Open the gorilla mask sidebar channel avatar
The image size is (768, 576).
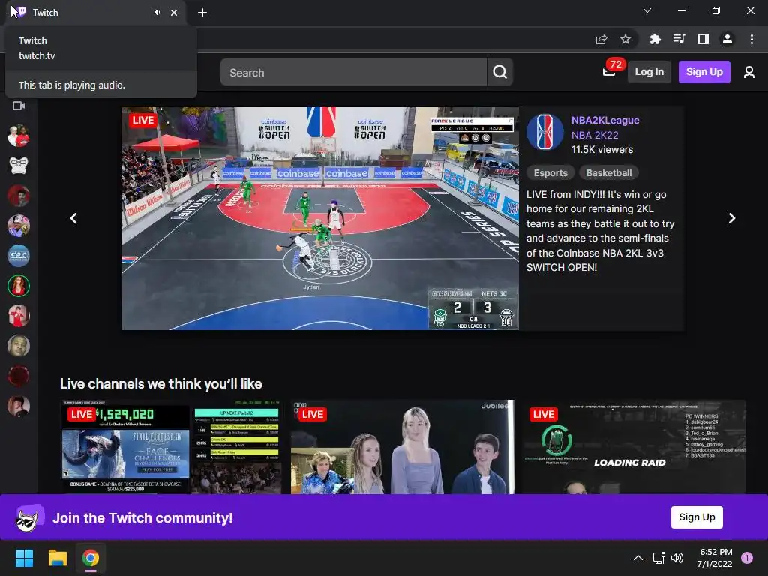coord(19,166)
